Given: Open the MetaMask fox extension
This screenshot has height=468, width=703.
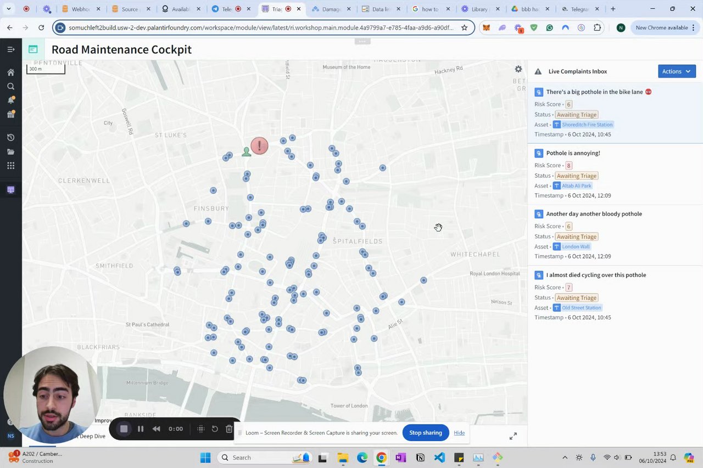Looking at the screenshot, I should [x=486, y=27].
